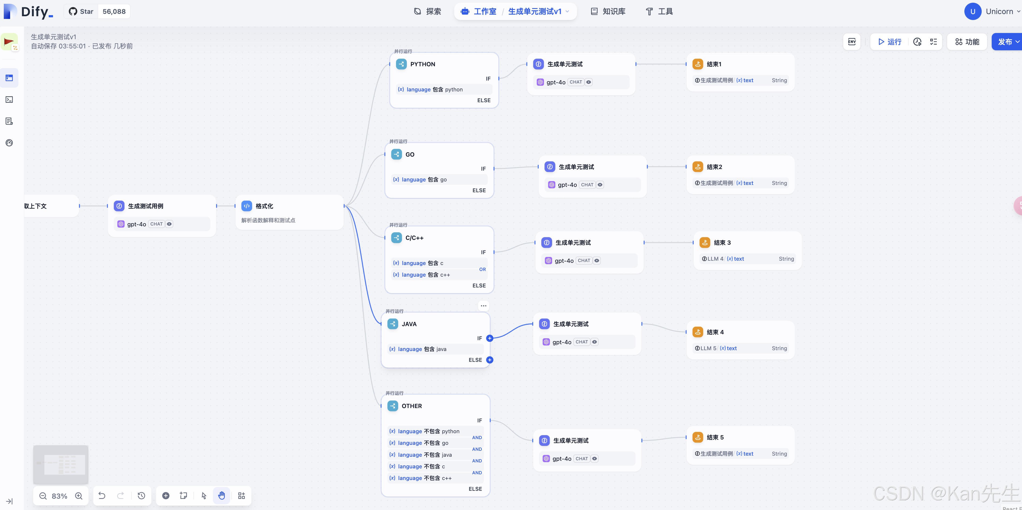Undo the last workflow change
Image resolution: width=1022 pixels, height=510 pixels.
point(102,495)
